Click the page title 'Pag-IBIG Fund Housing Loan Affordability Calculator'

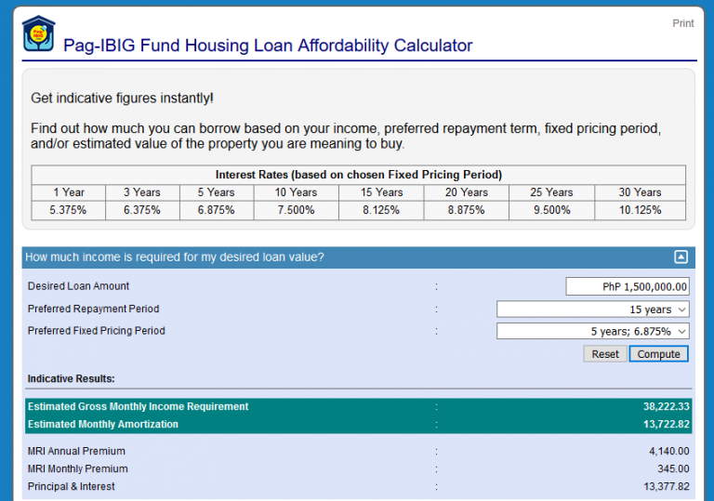268,46
